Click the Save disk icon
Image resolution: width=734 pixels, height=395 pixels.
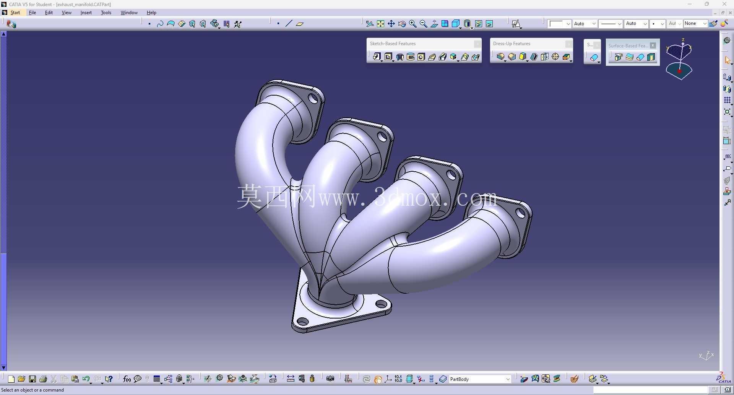tap(32, 379)
